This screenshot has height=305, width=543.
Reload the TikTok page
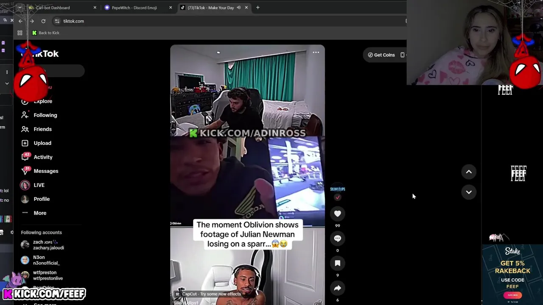[43, 21]
